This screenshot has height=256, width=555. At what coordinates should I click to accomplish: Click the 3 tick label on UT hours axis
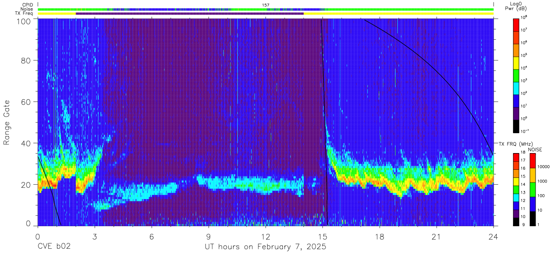tap(95, 237)
